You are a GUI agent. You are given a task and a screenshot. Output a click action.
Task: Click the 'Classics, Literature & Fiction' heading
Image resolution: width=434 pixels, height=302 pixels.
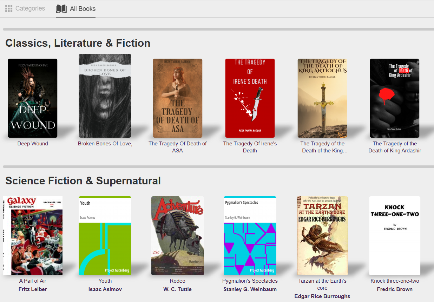tap(78, 43)
